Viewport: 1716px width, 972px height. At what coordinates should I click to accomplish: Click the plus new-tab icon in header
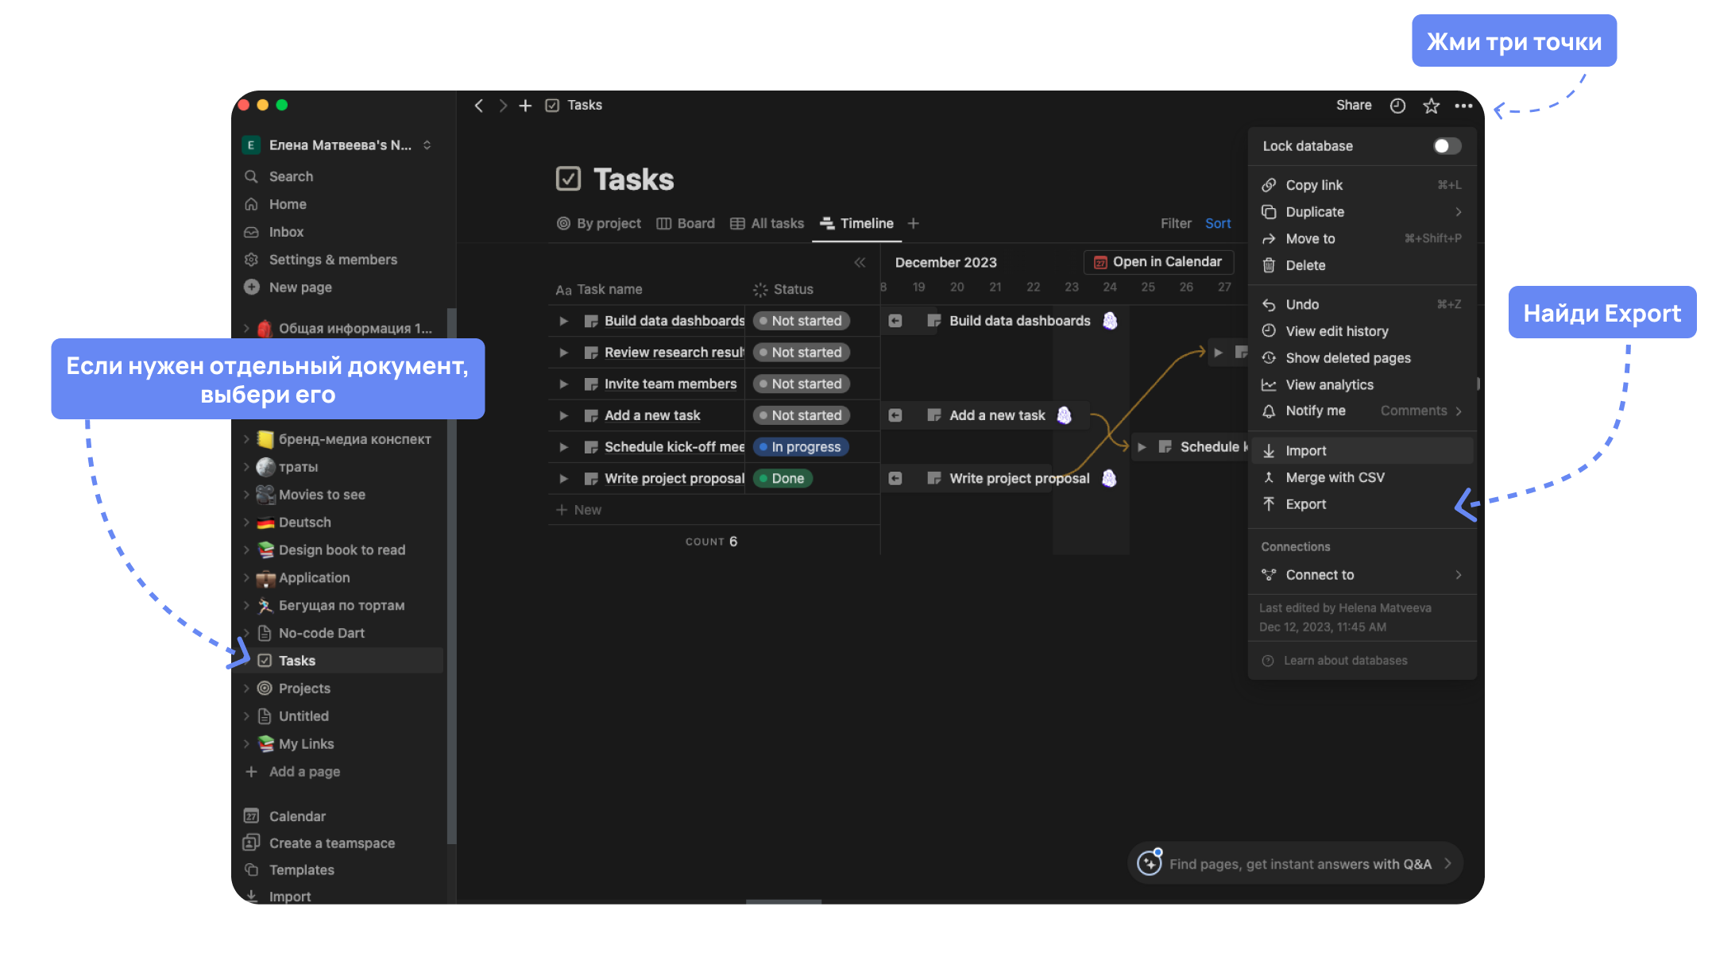point(525,106)
